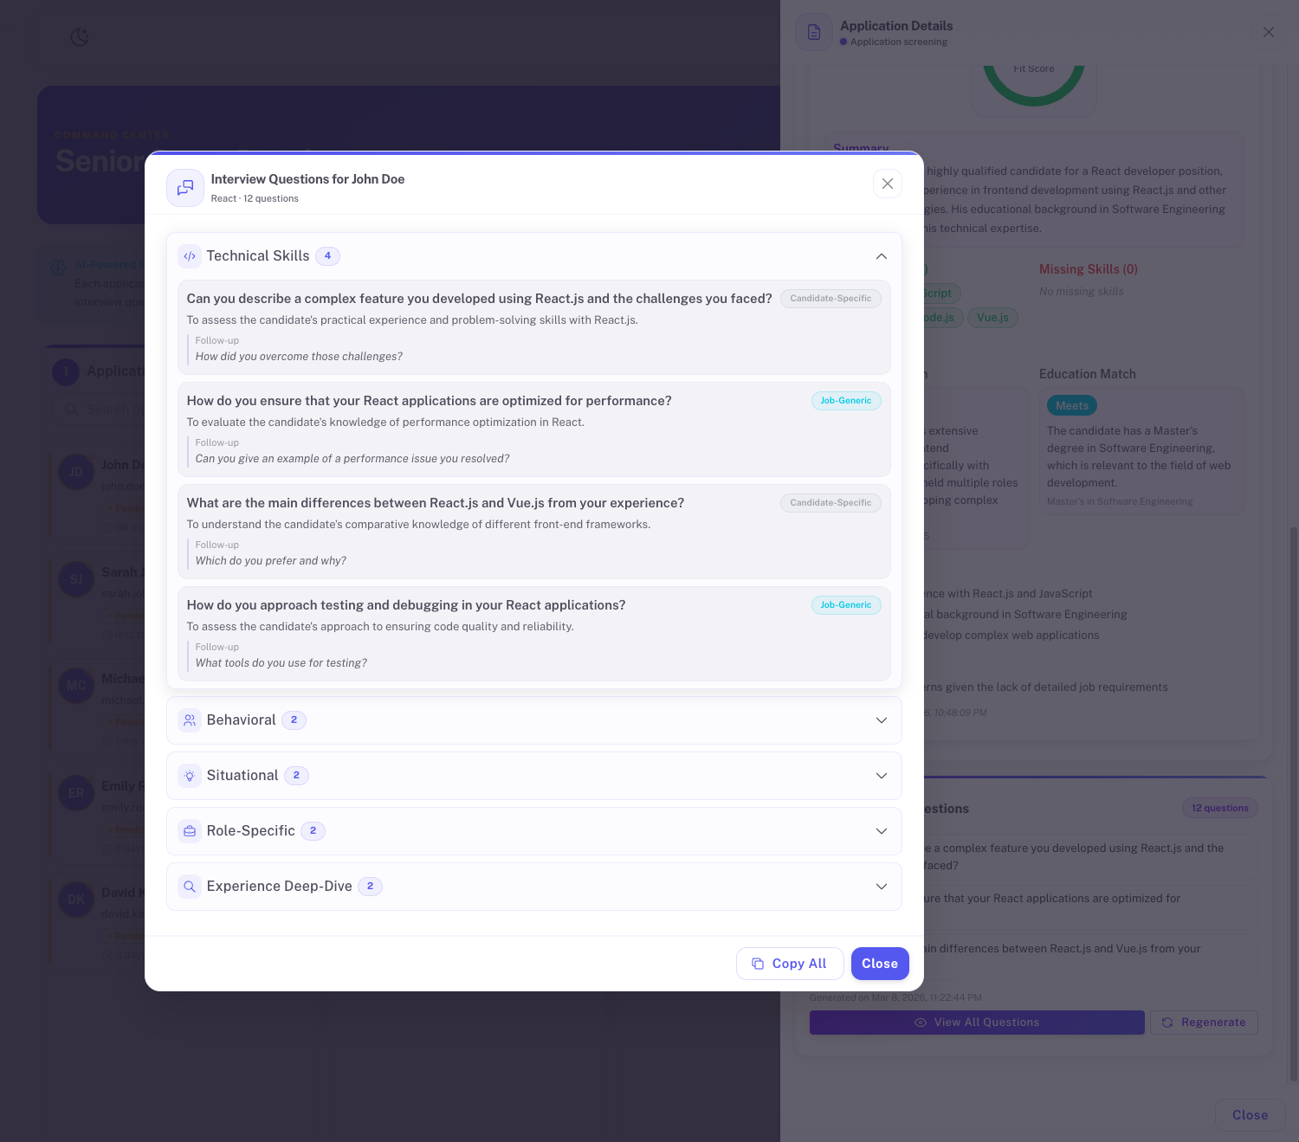Click the lightbulb icon beside Situational
The image size is (1299, 1142).
(x=190, y=776)
